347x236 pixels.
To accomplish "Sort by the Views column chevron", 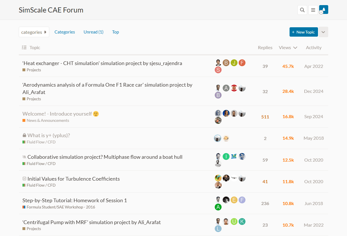I will click(x=295, y=48).
